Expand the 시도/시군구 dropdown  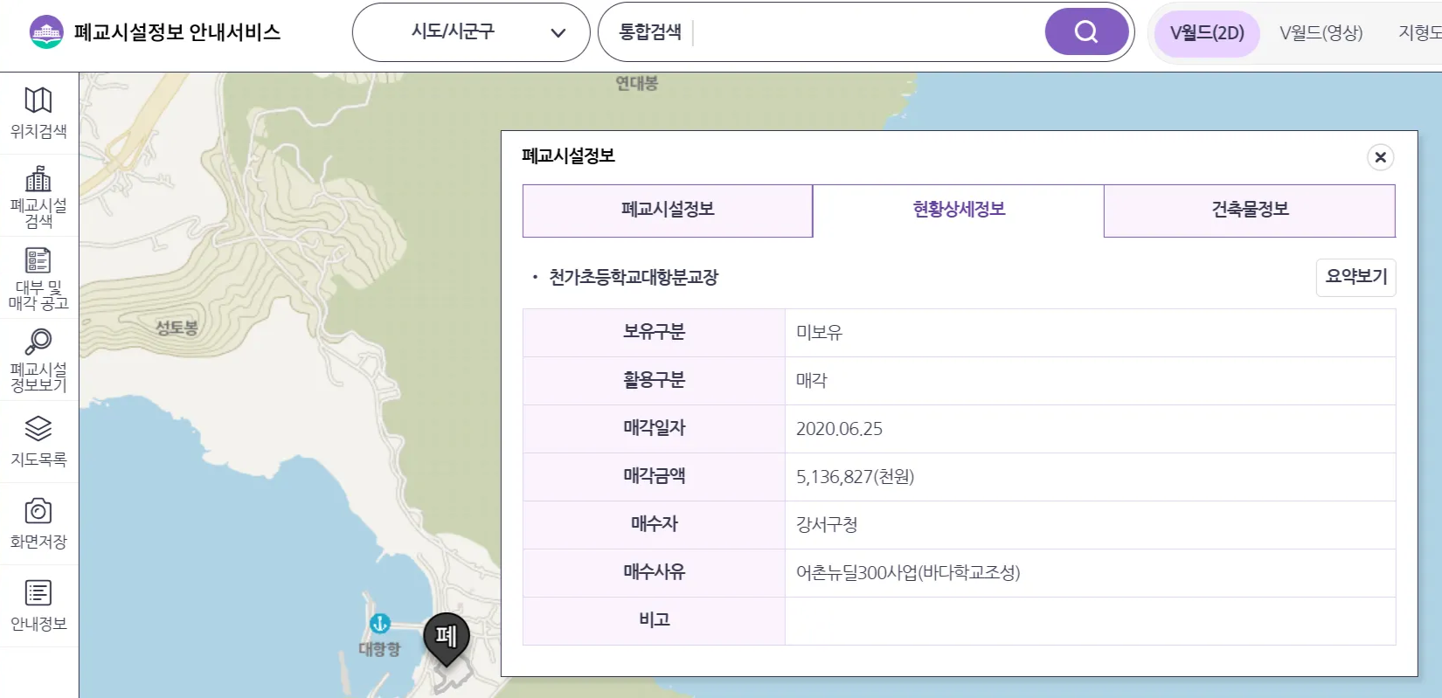471,32
